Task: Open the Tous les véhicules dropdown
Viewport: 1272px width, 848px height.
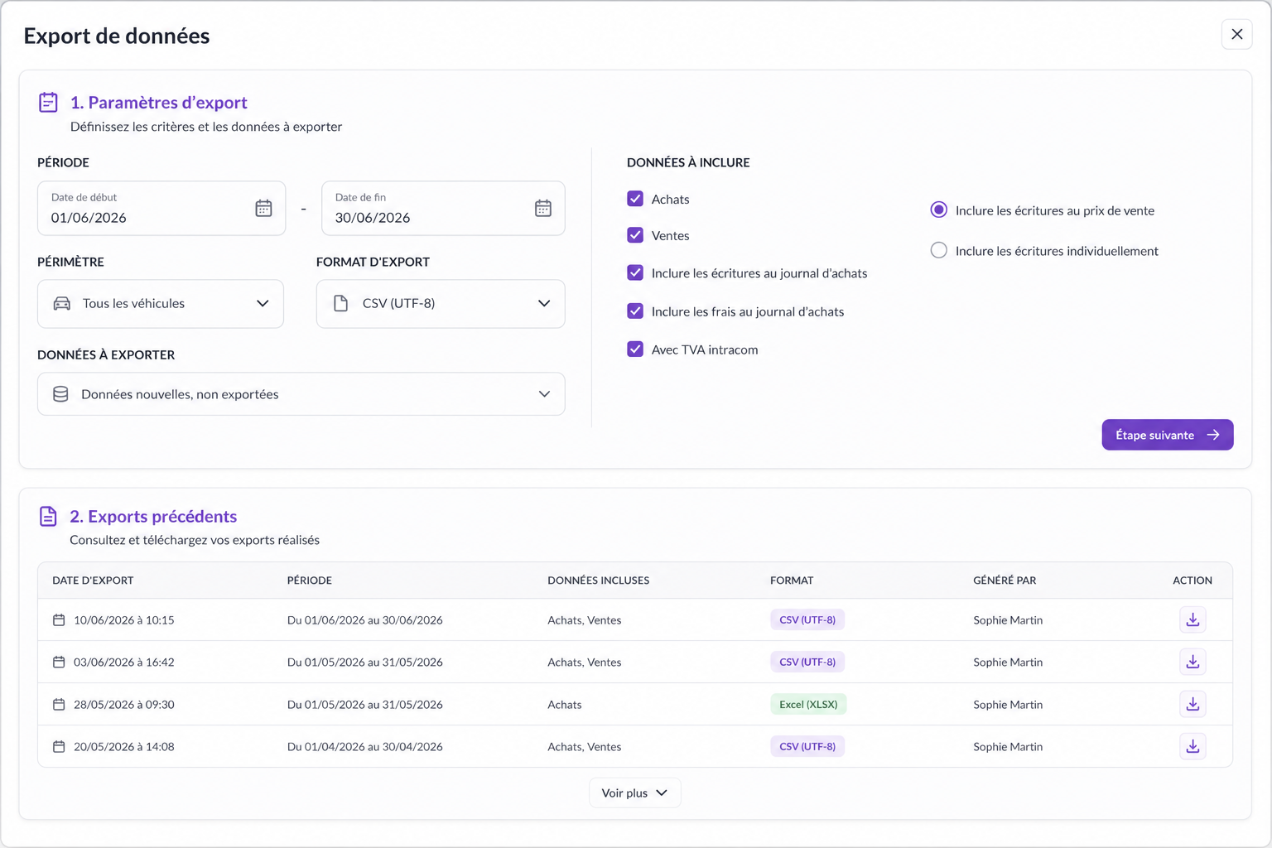Action: coord(161,304)
